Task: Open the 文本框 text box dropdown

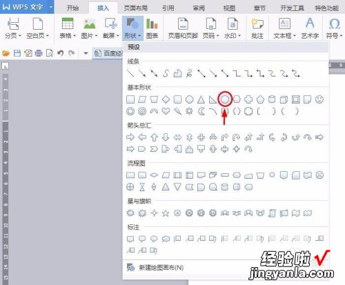Action: pyautogui.click(x=284, y=28)
